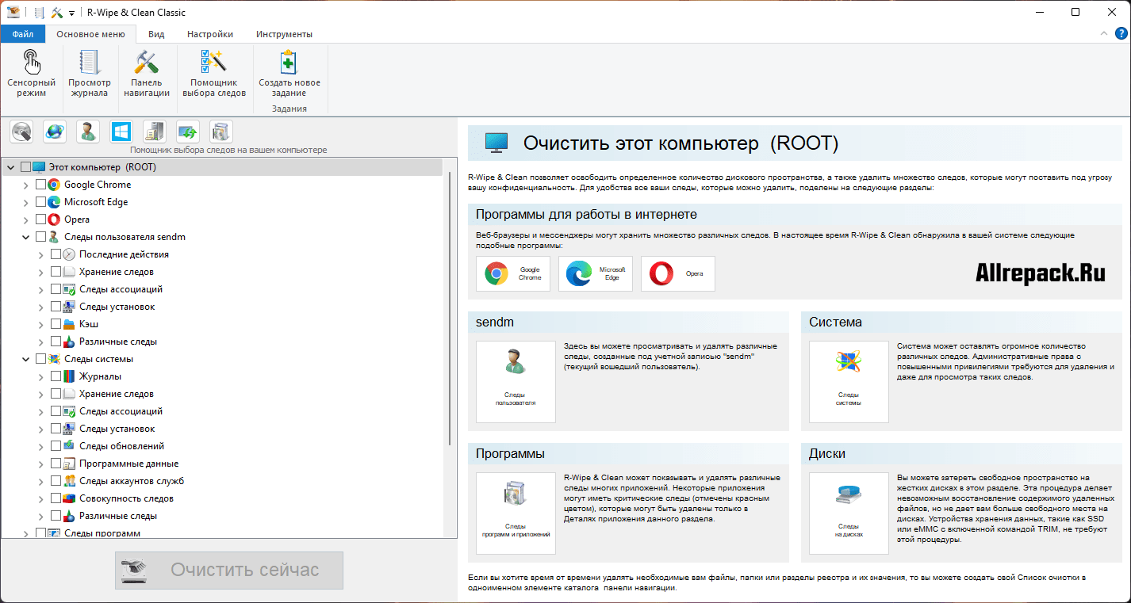Check Следы пользователя sendm checkbox
The width and height of the screenshot is (1131, 603).
coord(40,237)
